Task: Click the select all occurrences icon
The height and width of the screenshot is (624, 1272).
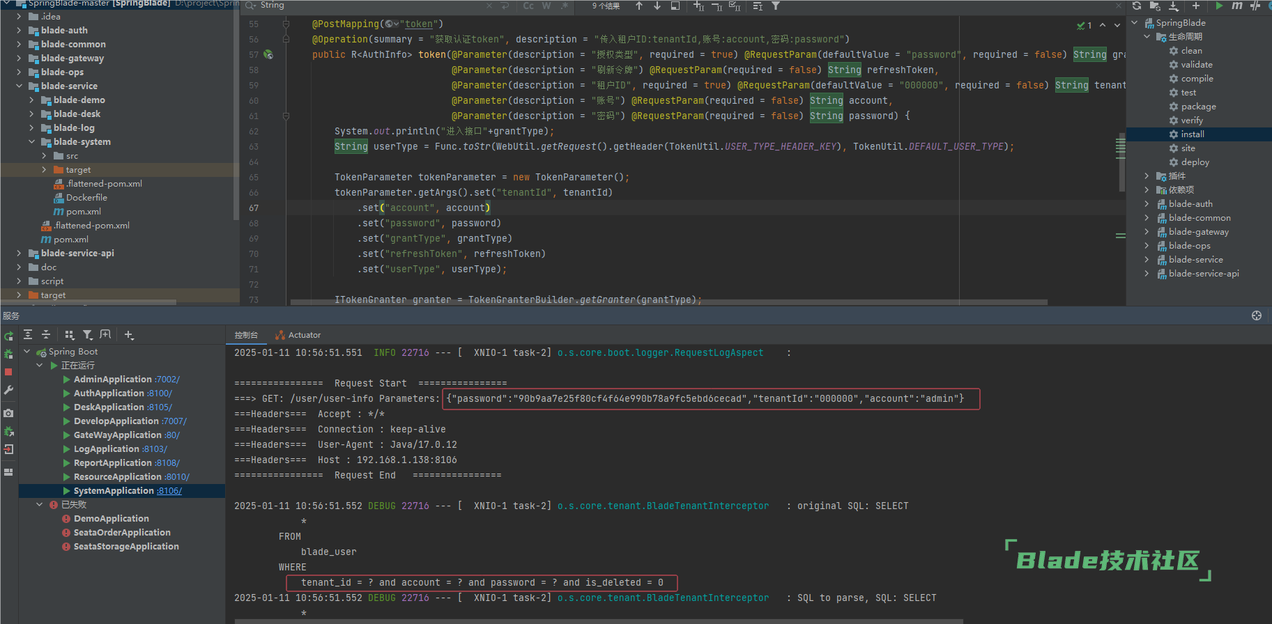Action: click(x=735, y=6)
